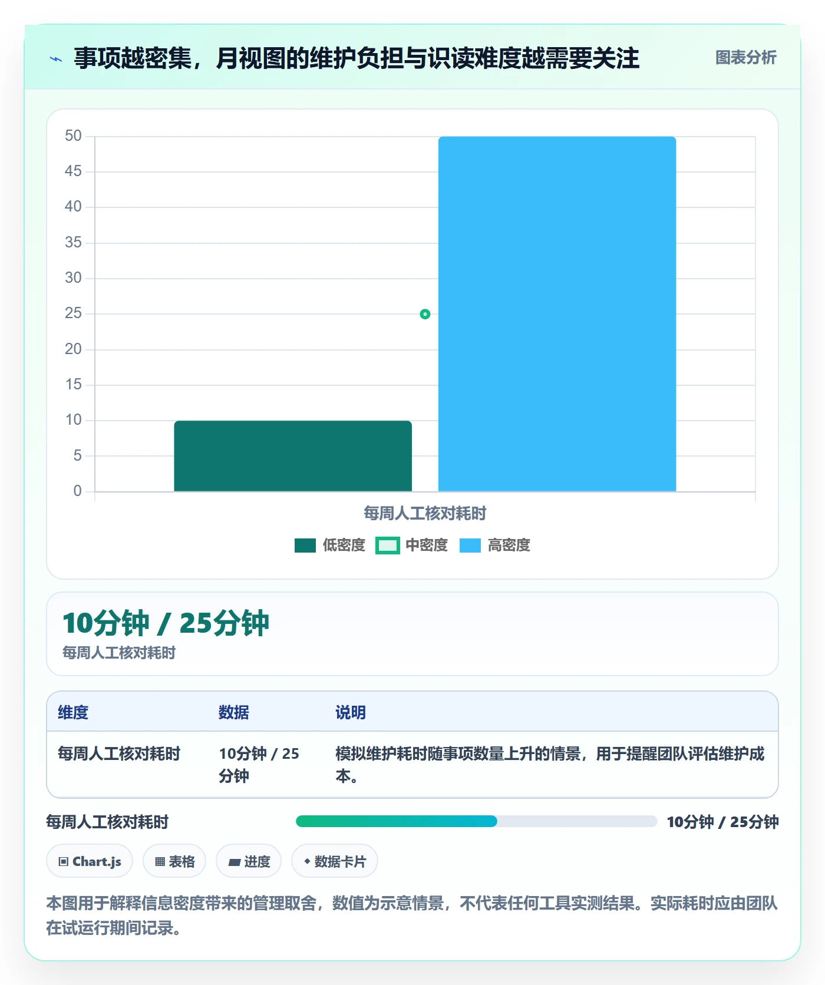Image resolution: width=825 pixels, height=985 pixels.
Task: Click the 每周人工核对耗时 axis label under the chart
Action: pyautogui.click(x=425, y=514)
